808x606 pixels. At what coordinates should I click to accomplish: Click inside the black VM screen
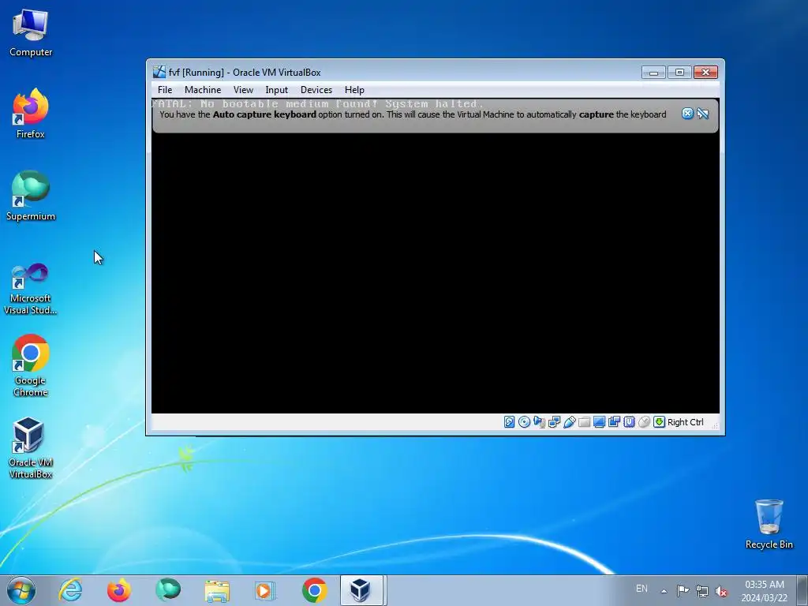[435, 273]
